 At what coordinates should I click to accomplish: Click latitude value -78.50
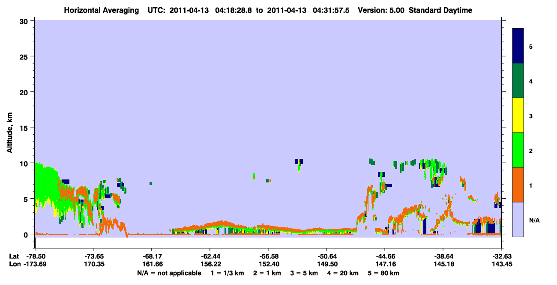[36, 256]
